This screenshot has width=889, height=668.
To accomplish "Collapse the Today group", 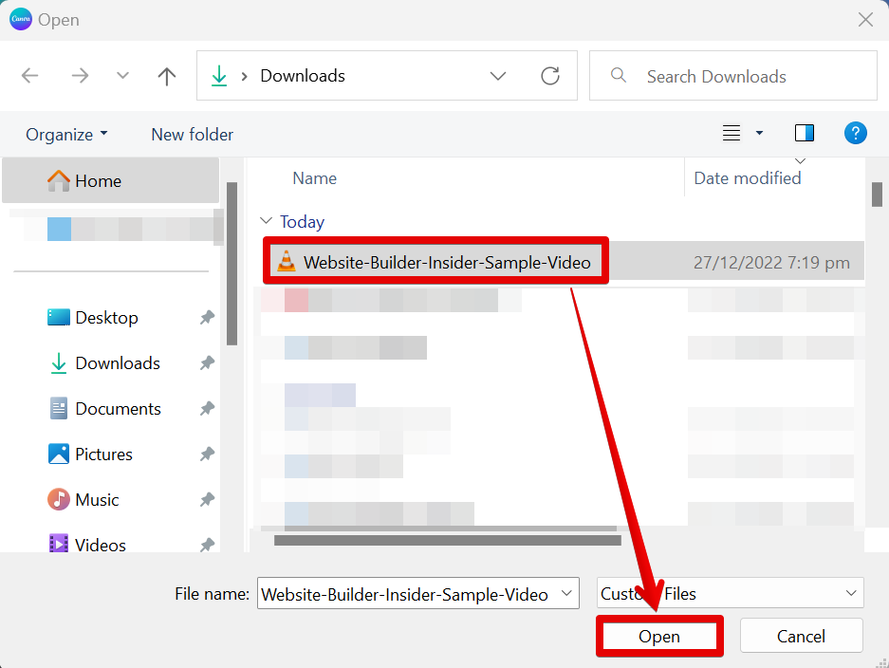I will [266, 221].
